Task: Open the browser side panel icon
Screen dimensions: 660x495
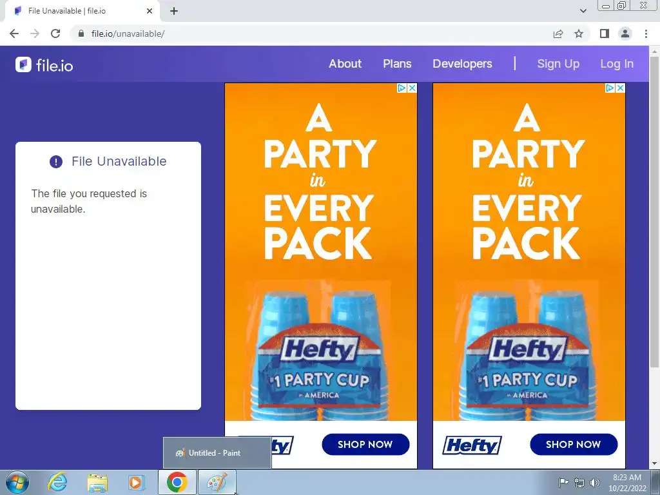Action: [605, 34]
